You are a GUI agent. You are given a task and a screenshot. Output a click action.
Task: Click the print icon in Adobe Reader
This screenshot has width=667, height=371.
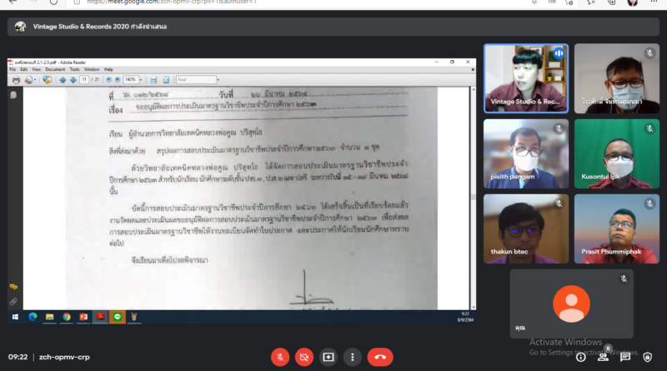[15, 80]
